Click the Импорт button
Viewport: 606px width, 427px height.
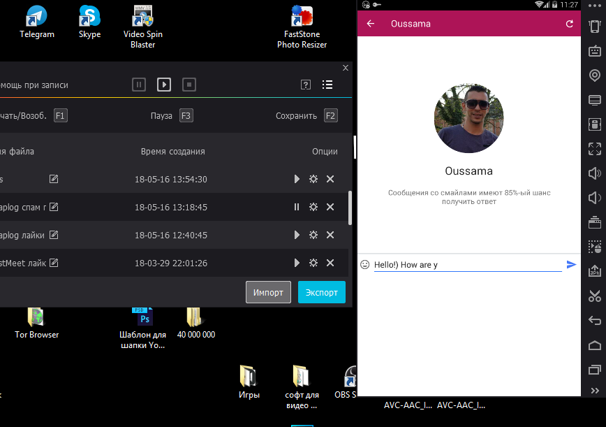click(x=268, y=292)
